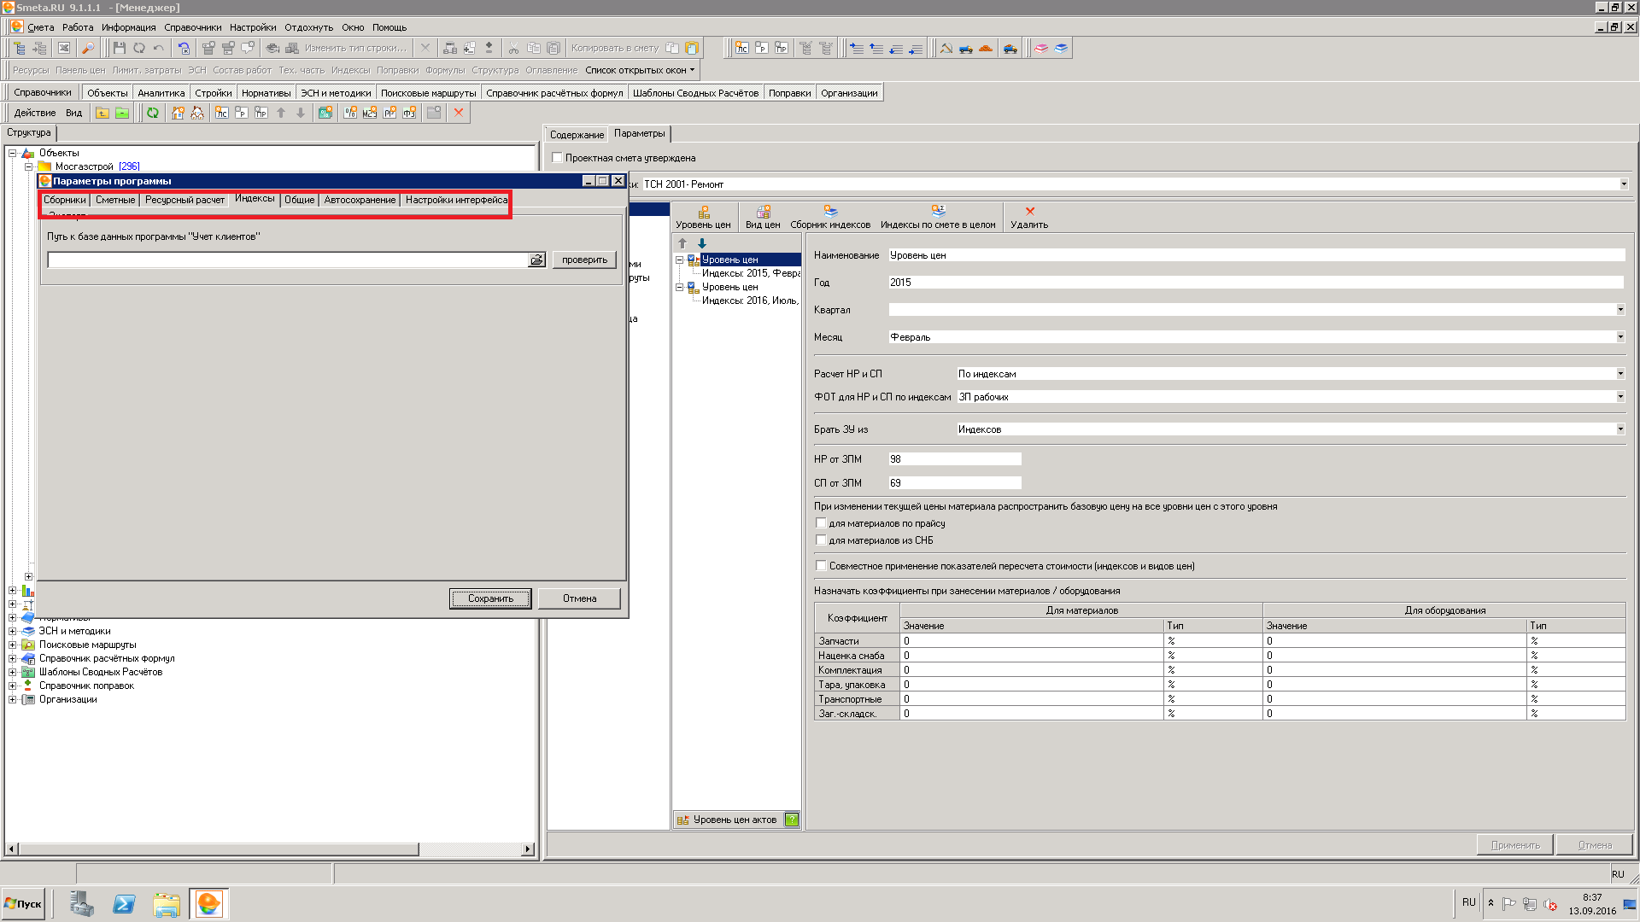The image size is (1640, 922).
Task: Click the ПР icon in top right toolbar
Action: click(x=781, y=49)
